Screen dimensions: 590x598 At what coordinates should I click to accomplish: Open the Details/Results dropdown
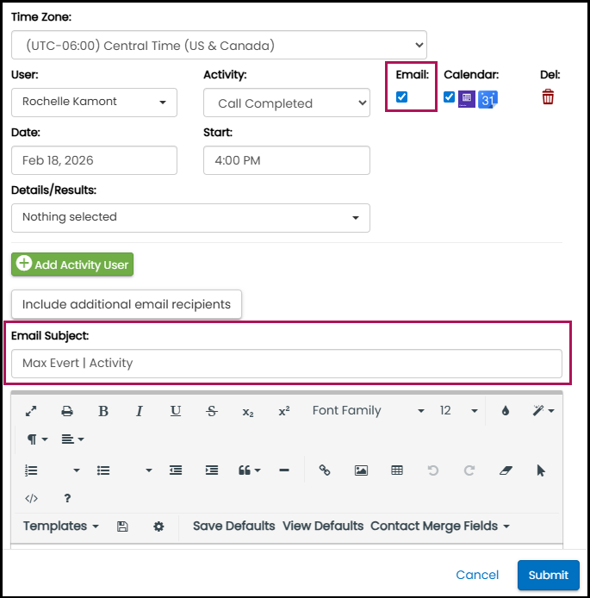190,218
